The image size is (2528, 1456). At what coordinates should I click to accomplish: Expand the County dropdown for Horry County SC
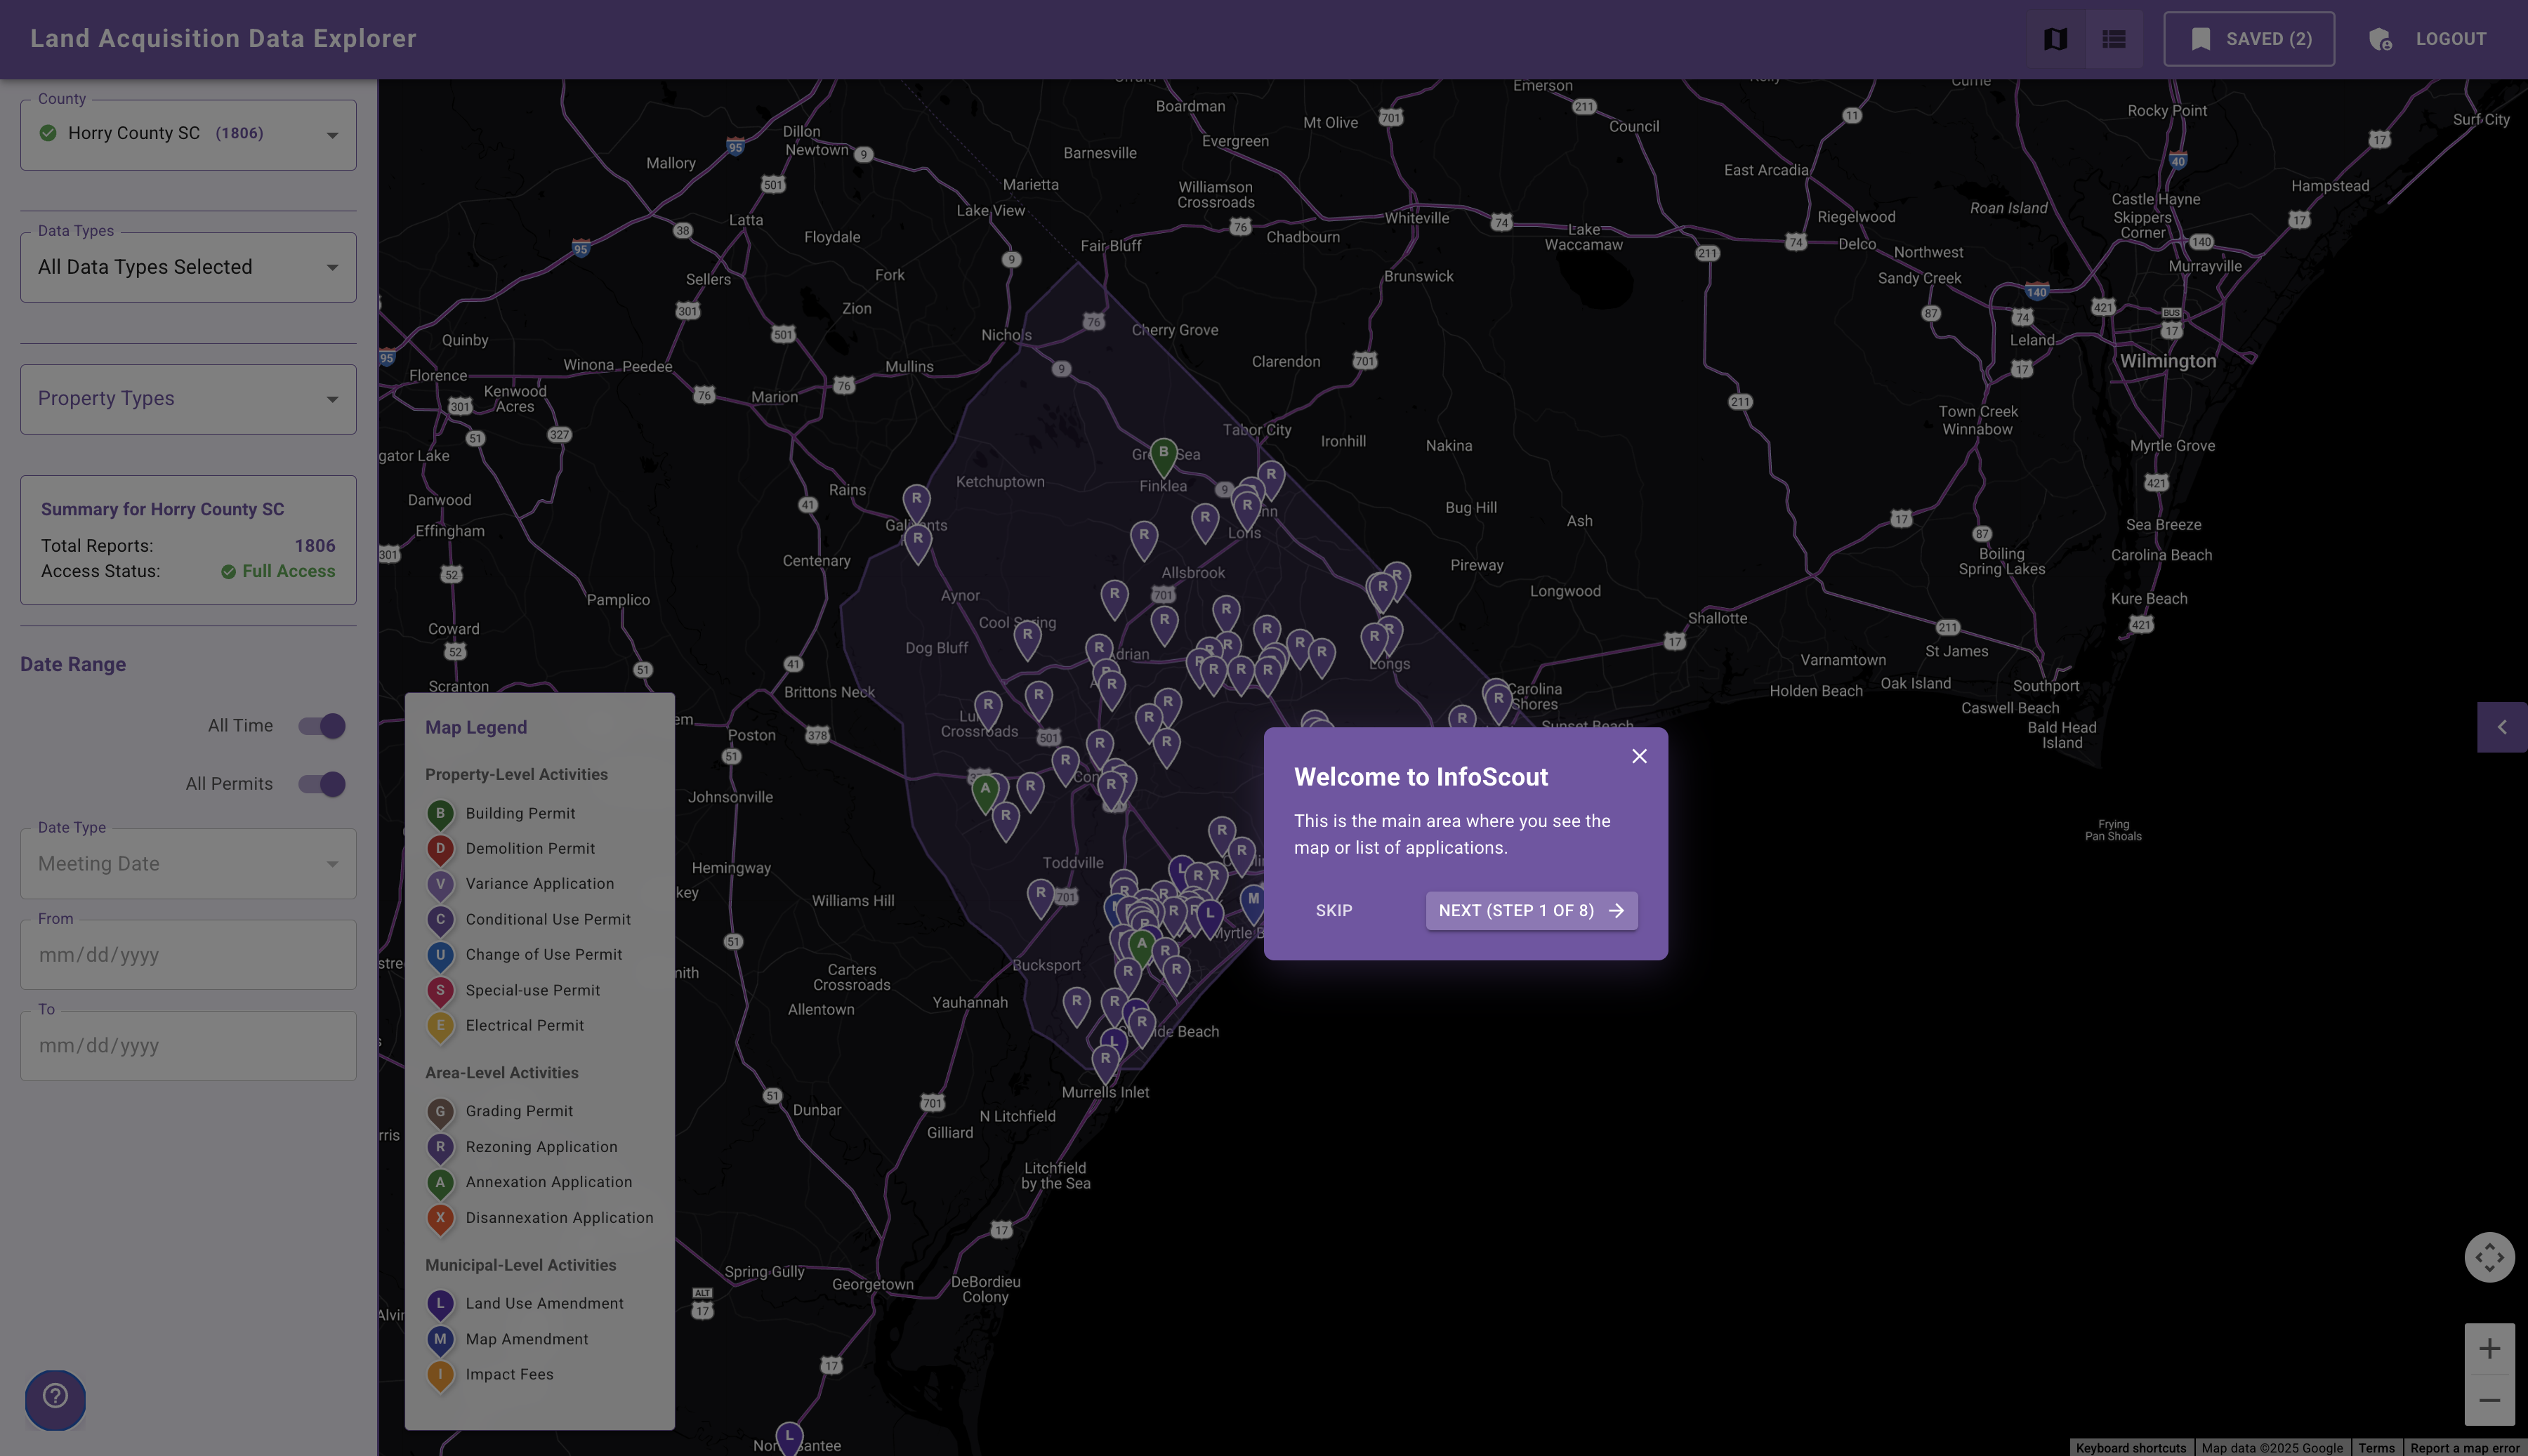(334, 134)
